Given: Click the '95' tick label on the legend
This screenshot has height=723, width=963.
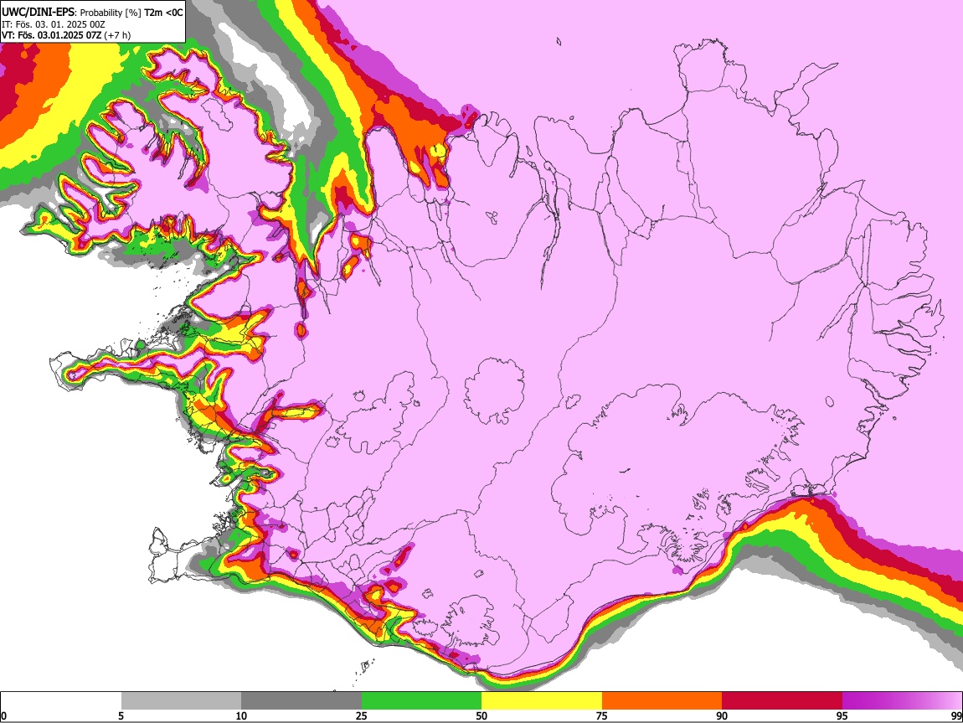Looking at the screenshot, I should tap(842, 716).
